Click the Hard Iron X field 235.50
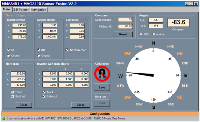The height and width of the screenshot is (122, 200). [x=18, y=74]
